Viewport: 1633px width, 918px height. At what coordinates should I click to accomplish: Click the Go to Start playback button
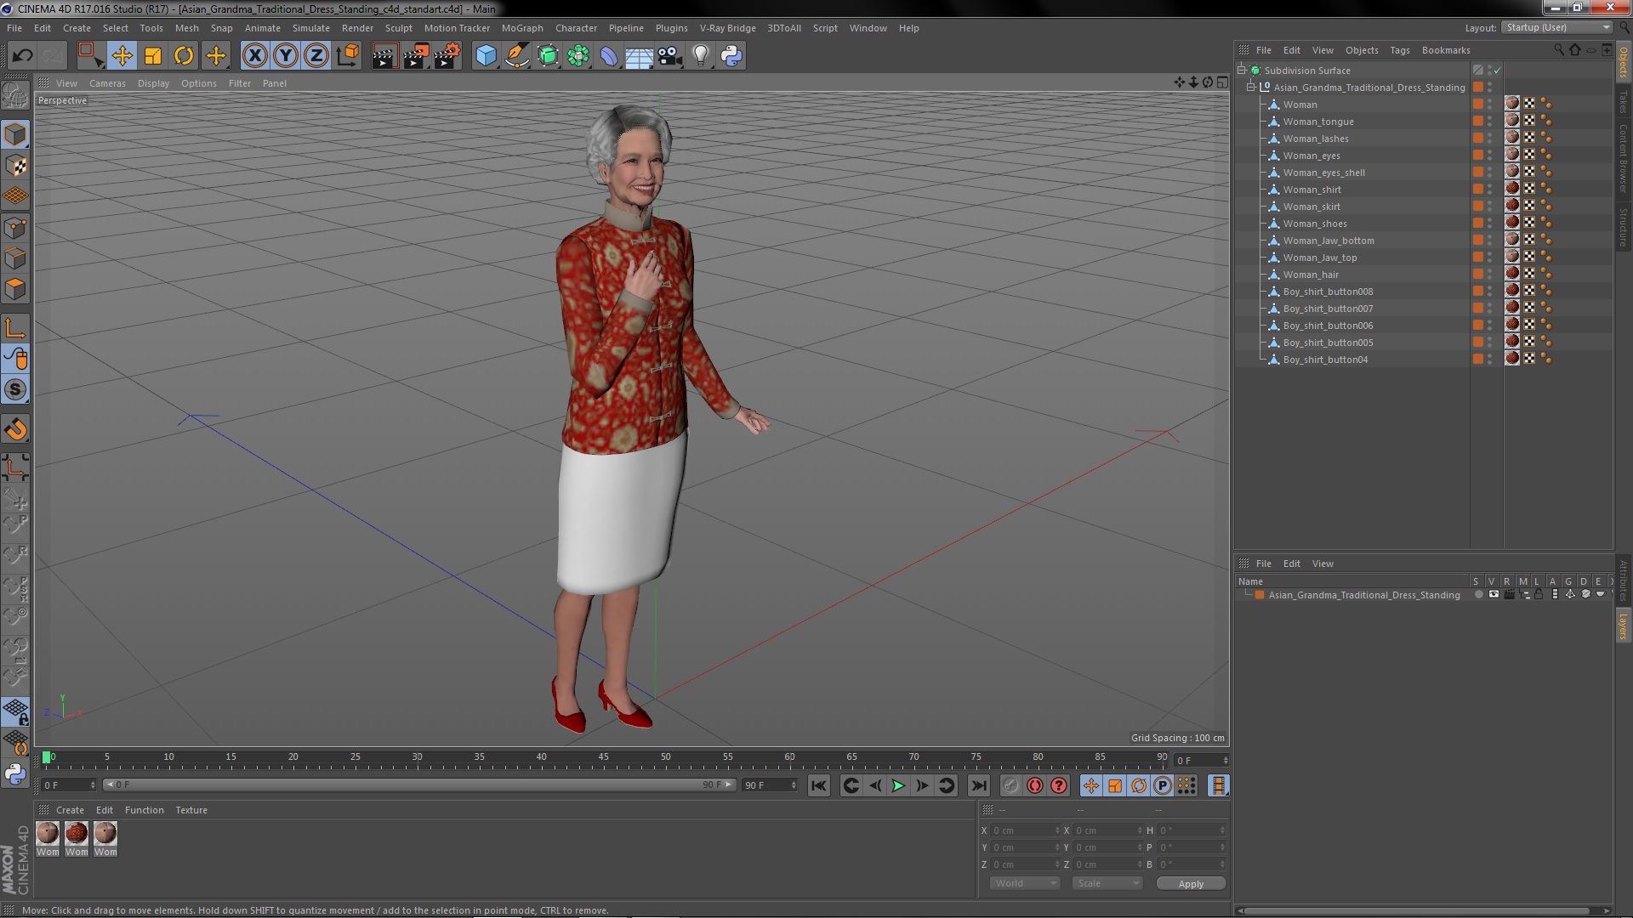(x=818, y=785)
